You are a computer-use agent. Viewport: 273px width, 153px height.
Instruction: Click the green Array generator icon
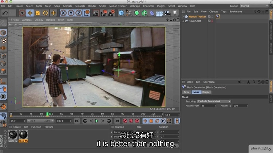pyautogui.click(x=136, y=13)
